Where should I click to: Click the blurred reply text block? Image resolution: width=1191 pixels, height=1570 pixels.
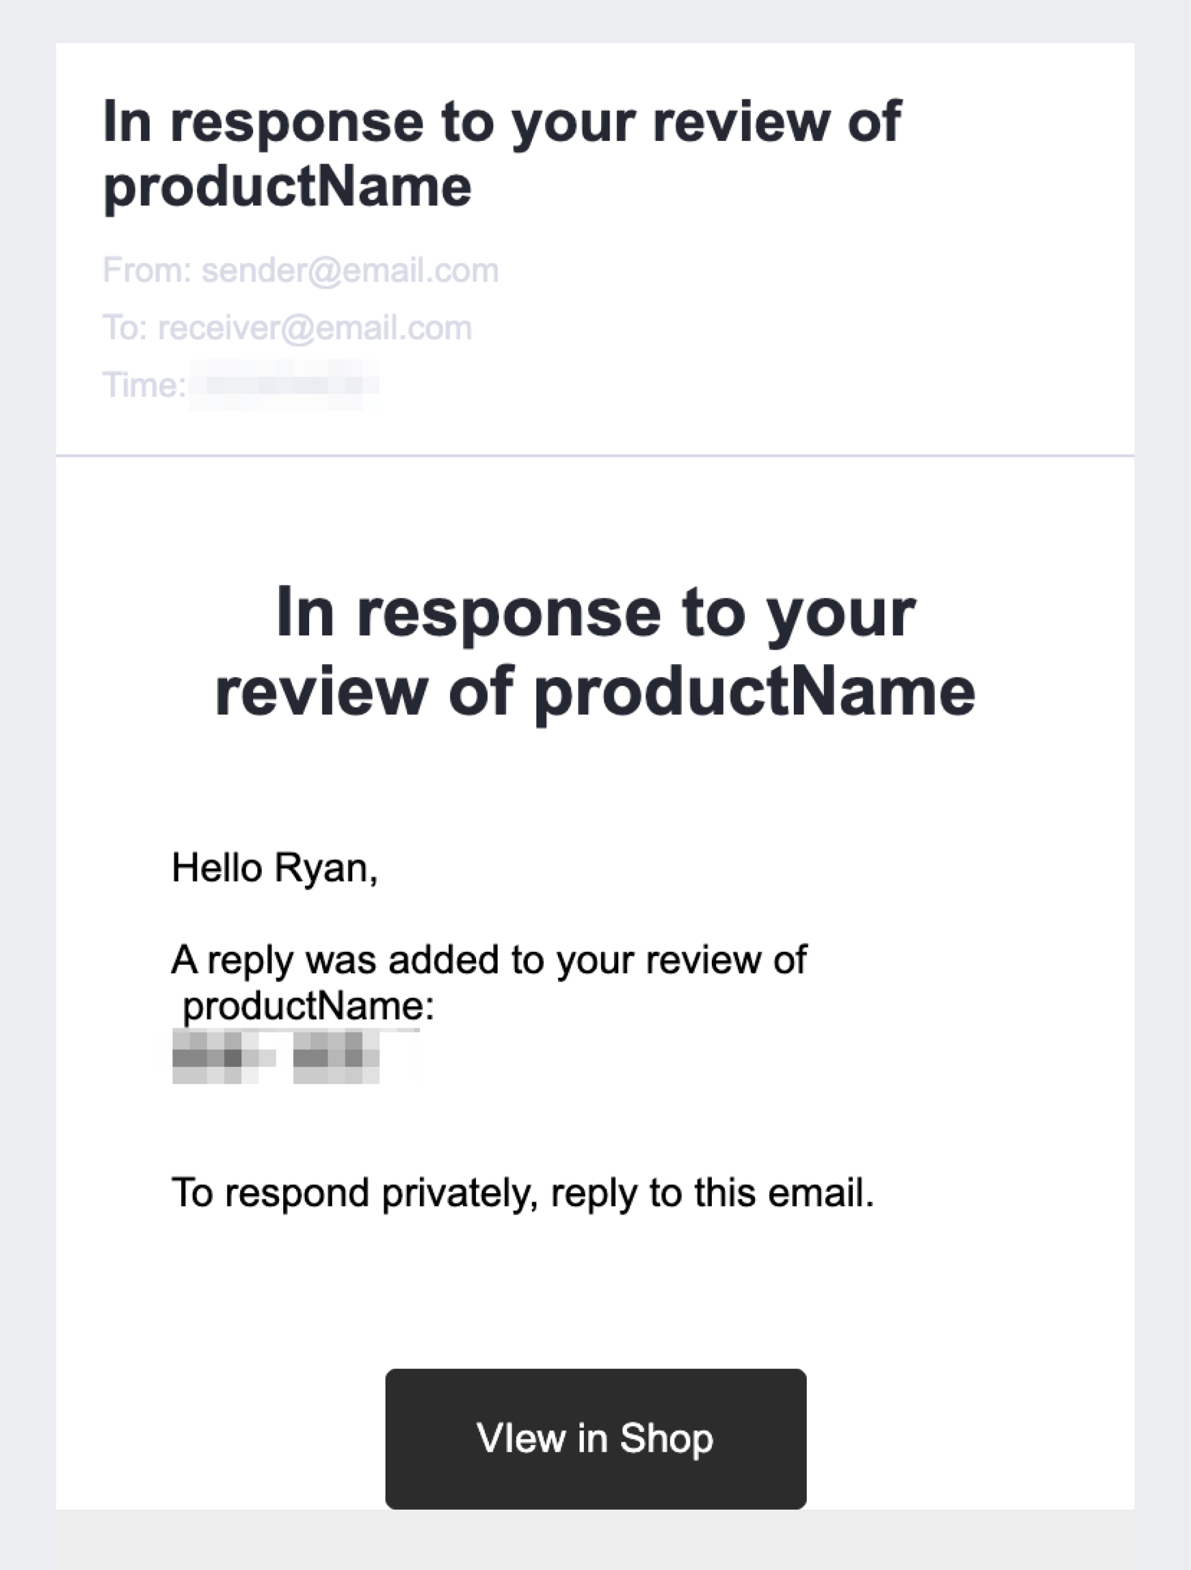coord(275,1058)
